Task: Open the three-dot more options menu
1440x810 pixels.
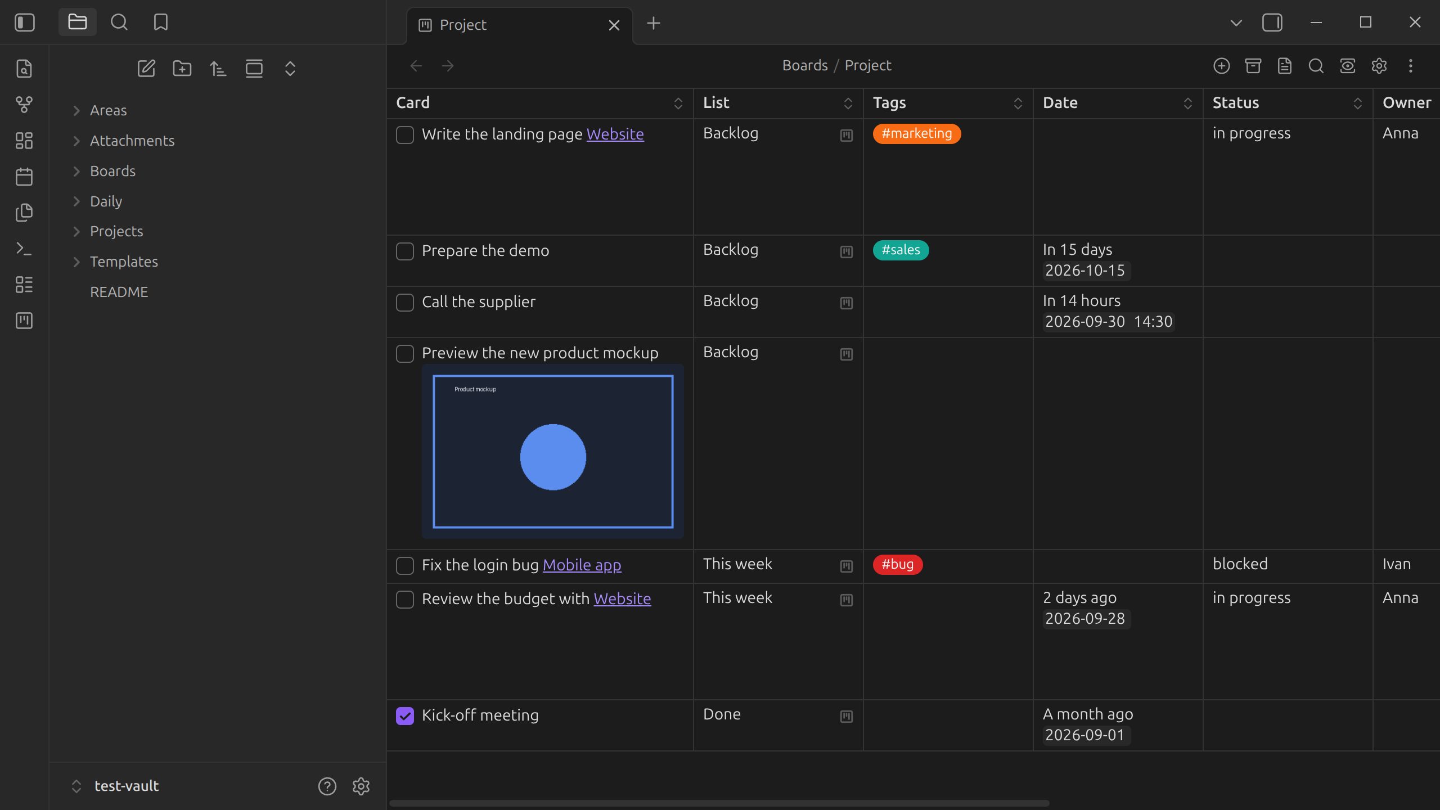Action: point(1411,66)
